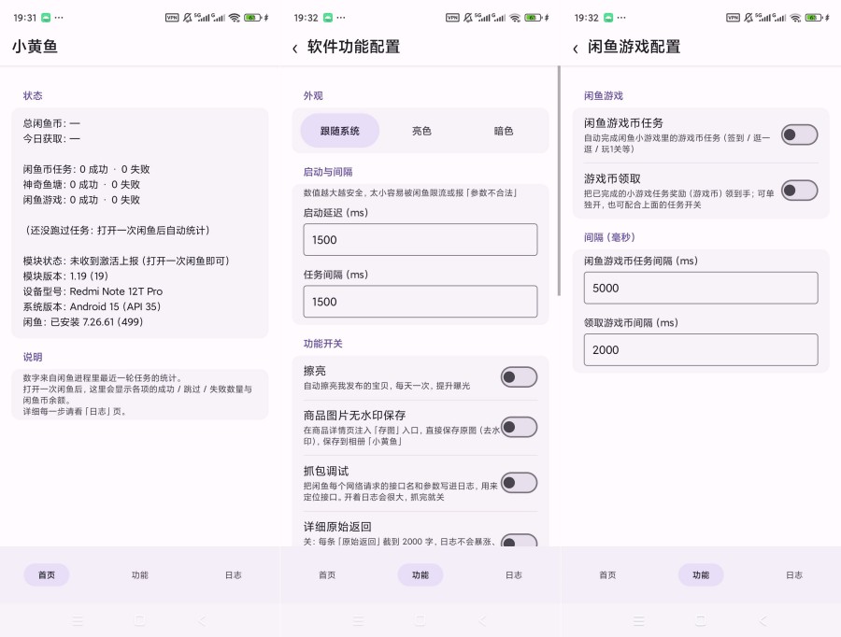Image resolution: width=841 pixels, height=637 pixels.
Task: Tap battery icon in first screen status bar
Action: 252,18
